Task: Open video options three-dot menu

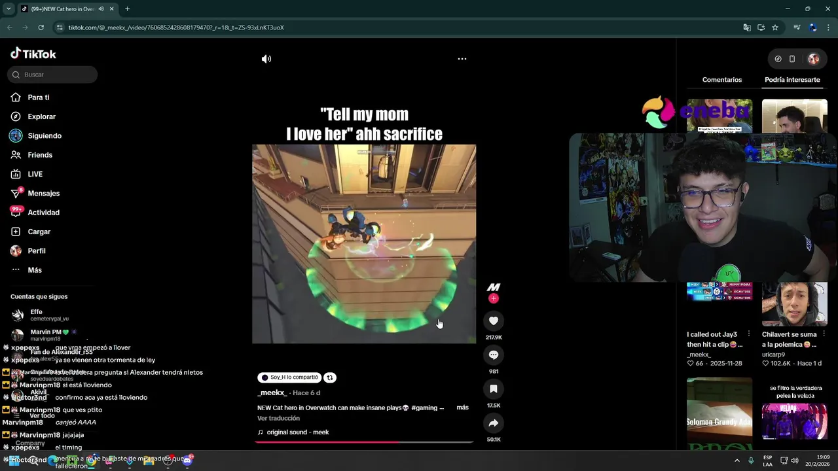Action: (462, 59)
